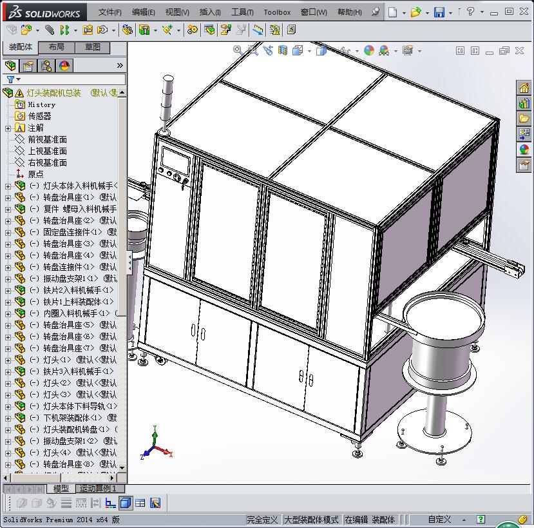Click the feature tree scroll down arrow
534x528 pixels.
click(122, 467)
